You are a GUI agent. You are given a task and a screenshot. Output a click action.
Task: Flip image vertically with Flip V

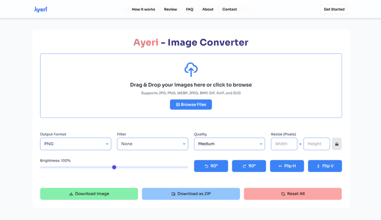[x=325, y=166]
